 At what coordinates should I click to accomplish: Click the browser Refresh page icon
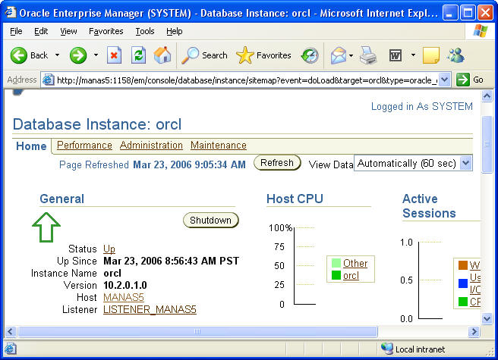tap(138, 55)
